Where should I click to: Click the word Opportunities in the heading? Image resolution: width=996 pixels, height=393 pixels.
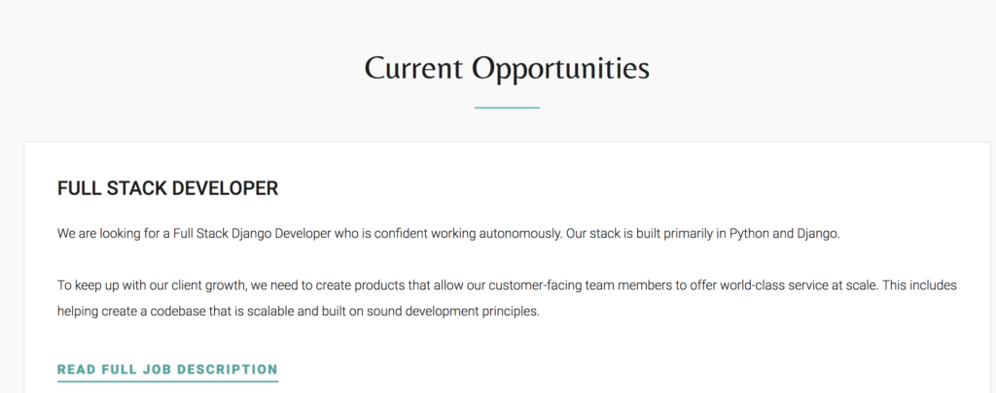[561, 69]
